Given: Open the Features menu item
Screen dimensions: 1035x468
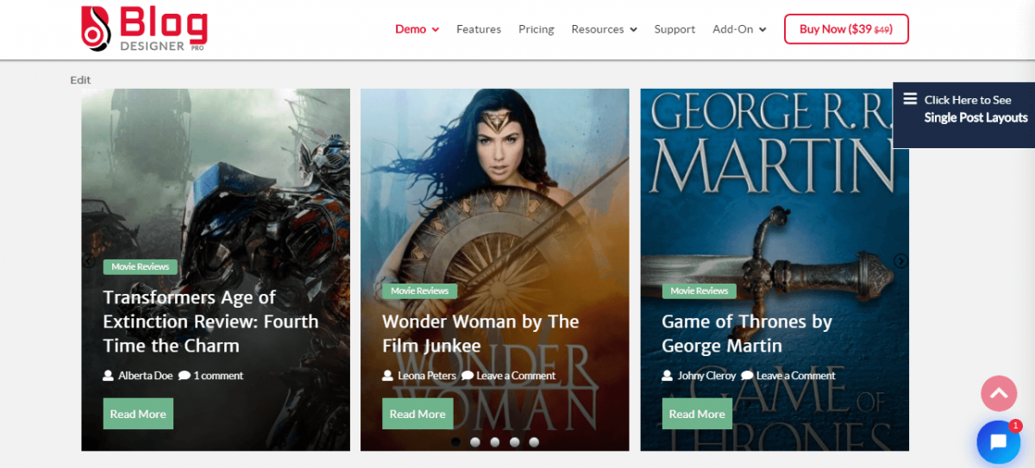Looking at the screenshot, I should tap(479, 29).
